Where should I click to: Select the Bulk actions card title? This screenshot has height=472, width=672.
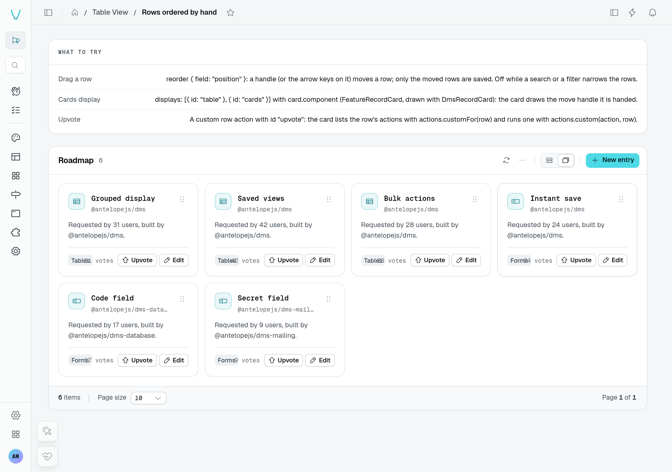tap(409, 199)
